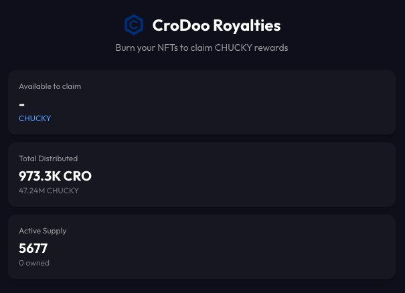Click the CroDoo Royalties page heading
Screen dimensions: 405x293
coord(216,25)
